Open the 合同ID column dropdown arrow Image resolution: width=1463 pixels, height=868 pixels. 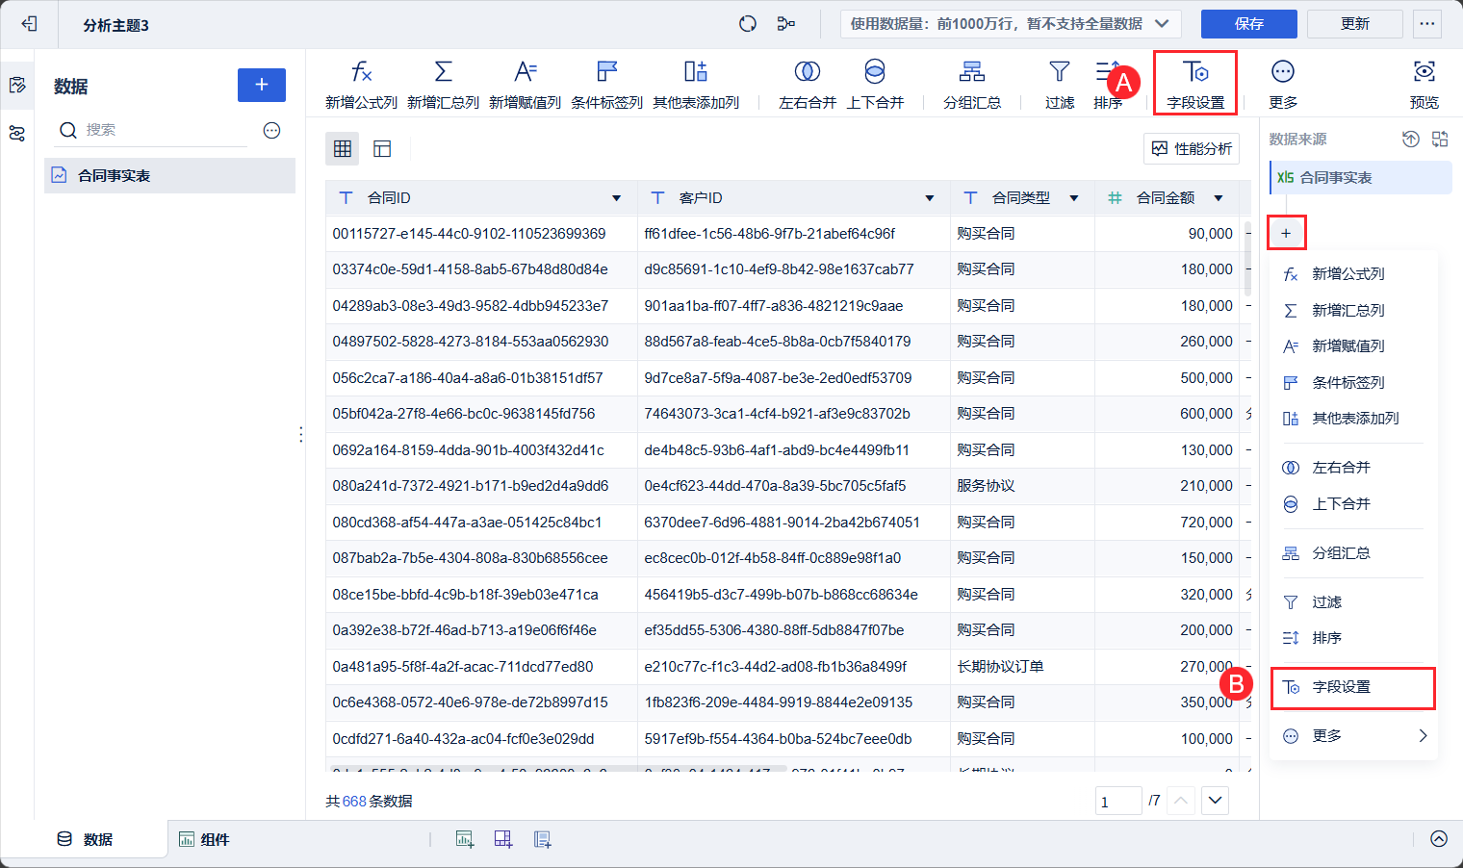[616, 198]
